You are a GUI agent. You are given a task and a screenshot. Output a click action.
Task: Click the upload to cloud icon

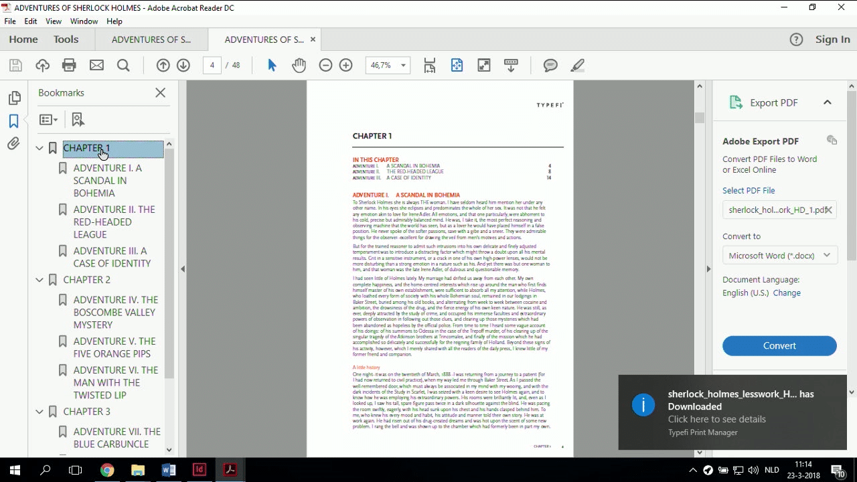(42, 65)
